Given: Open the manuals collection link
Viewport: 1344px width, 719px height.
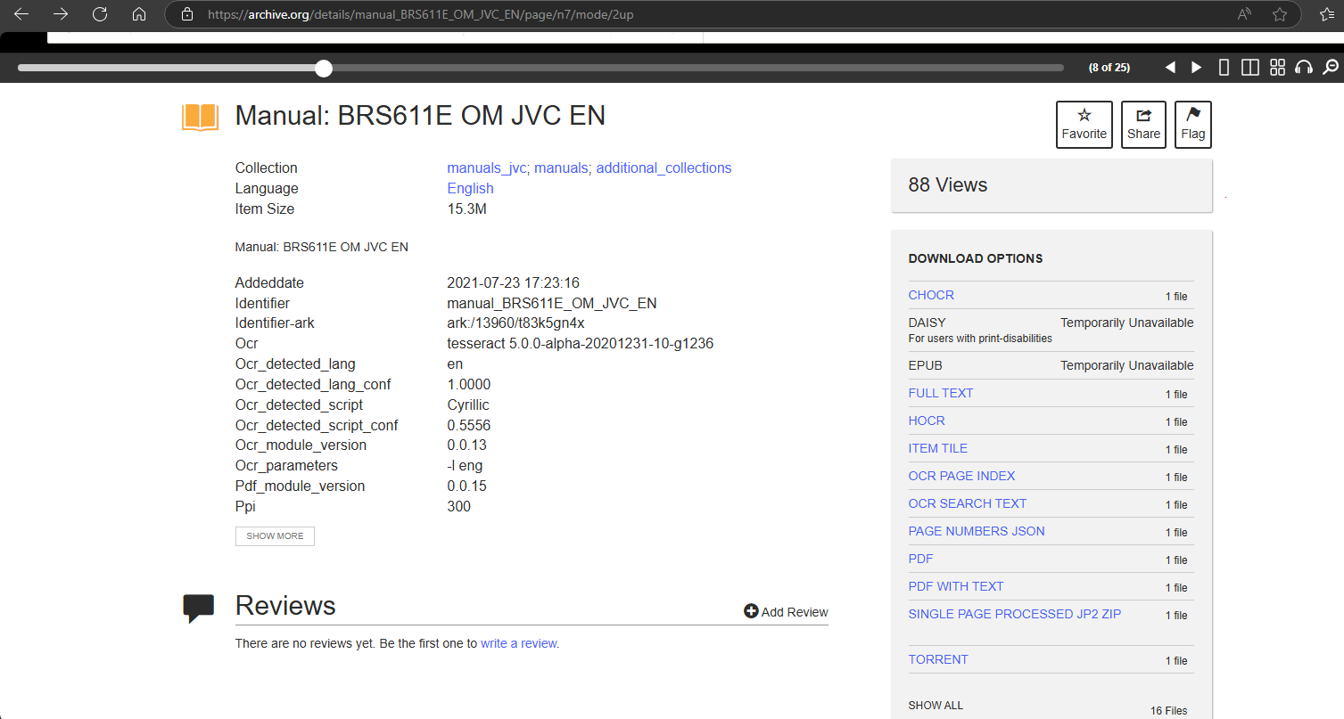Looking at the screenshot, I should pyautogui.click(x=561, y=167).
